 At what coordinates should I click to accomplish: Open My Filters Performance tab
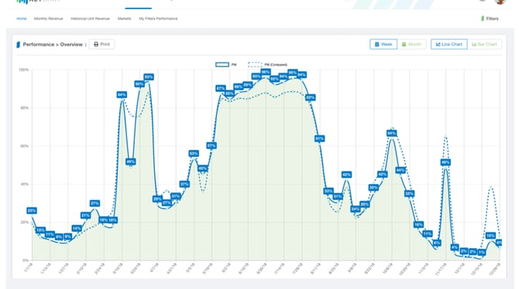(158, 19)
